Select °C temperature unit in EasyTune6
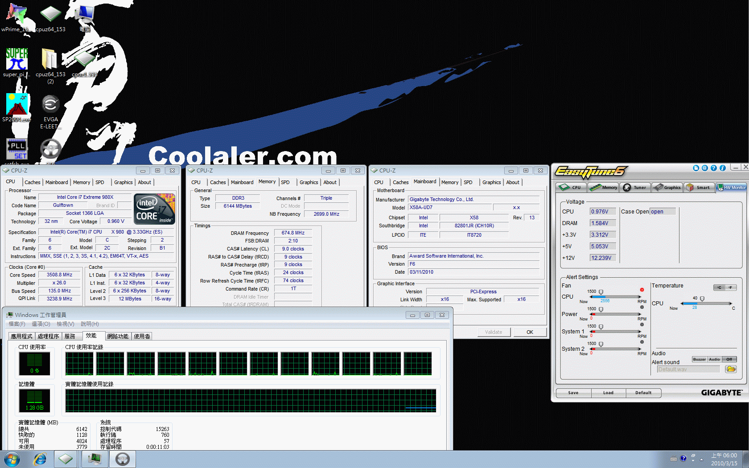This screenshot has height=468, width=749. click(x=719, y=287)
